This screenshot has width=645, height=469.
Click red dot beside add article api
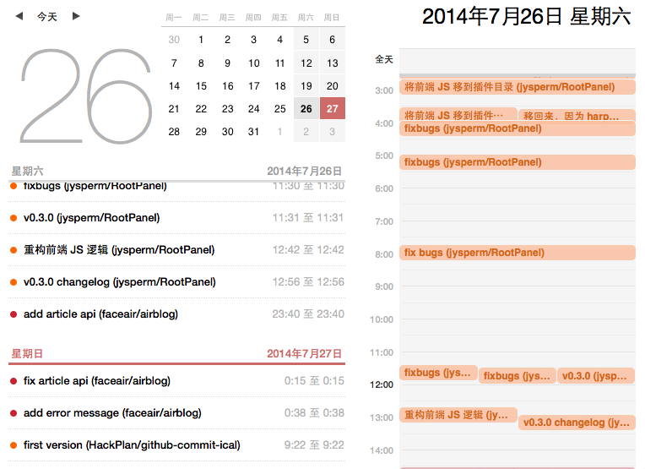[x=14, y=314]
